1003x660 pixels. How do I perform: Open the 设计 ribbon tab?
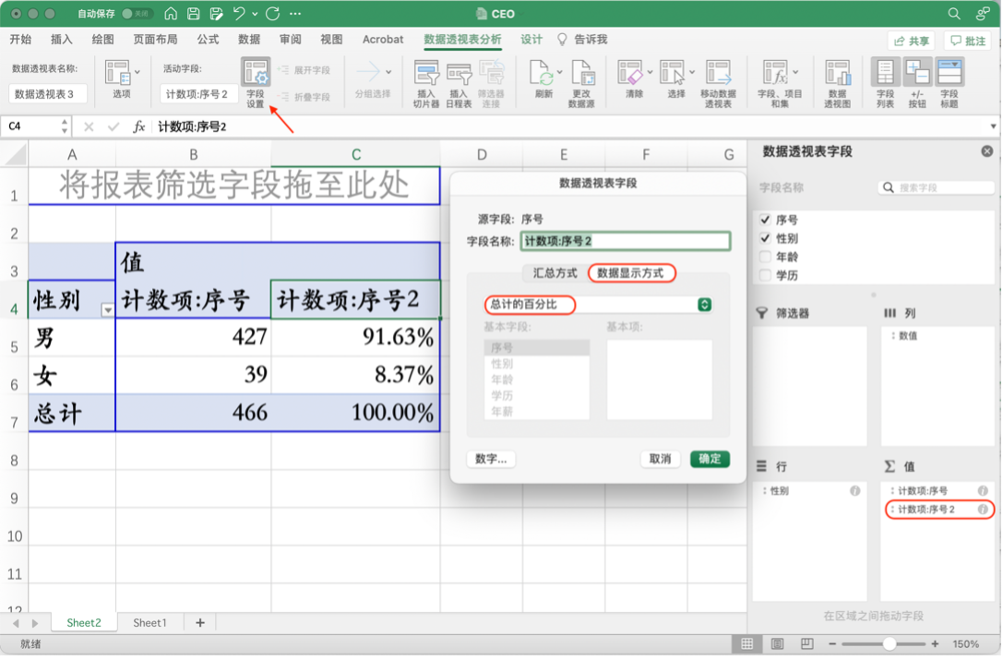[531, 40]
